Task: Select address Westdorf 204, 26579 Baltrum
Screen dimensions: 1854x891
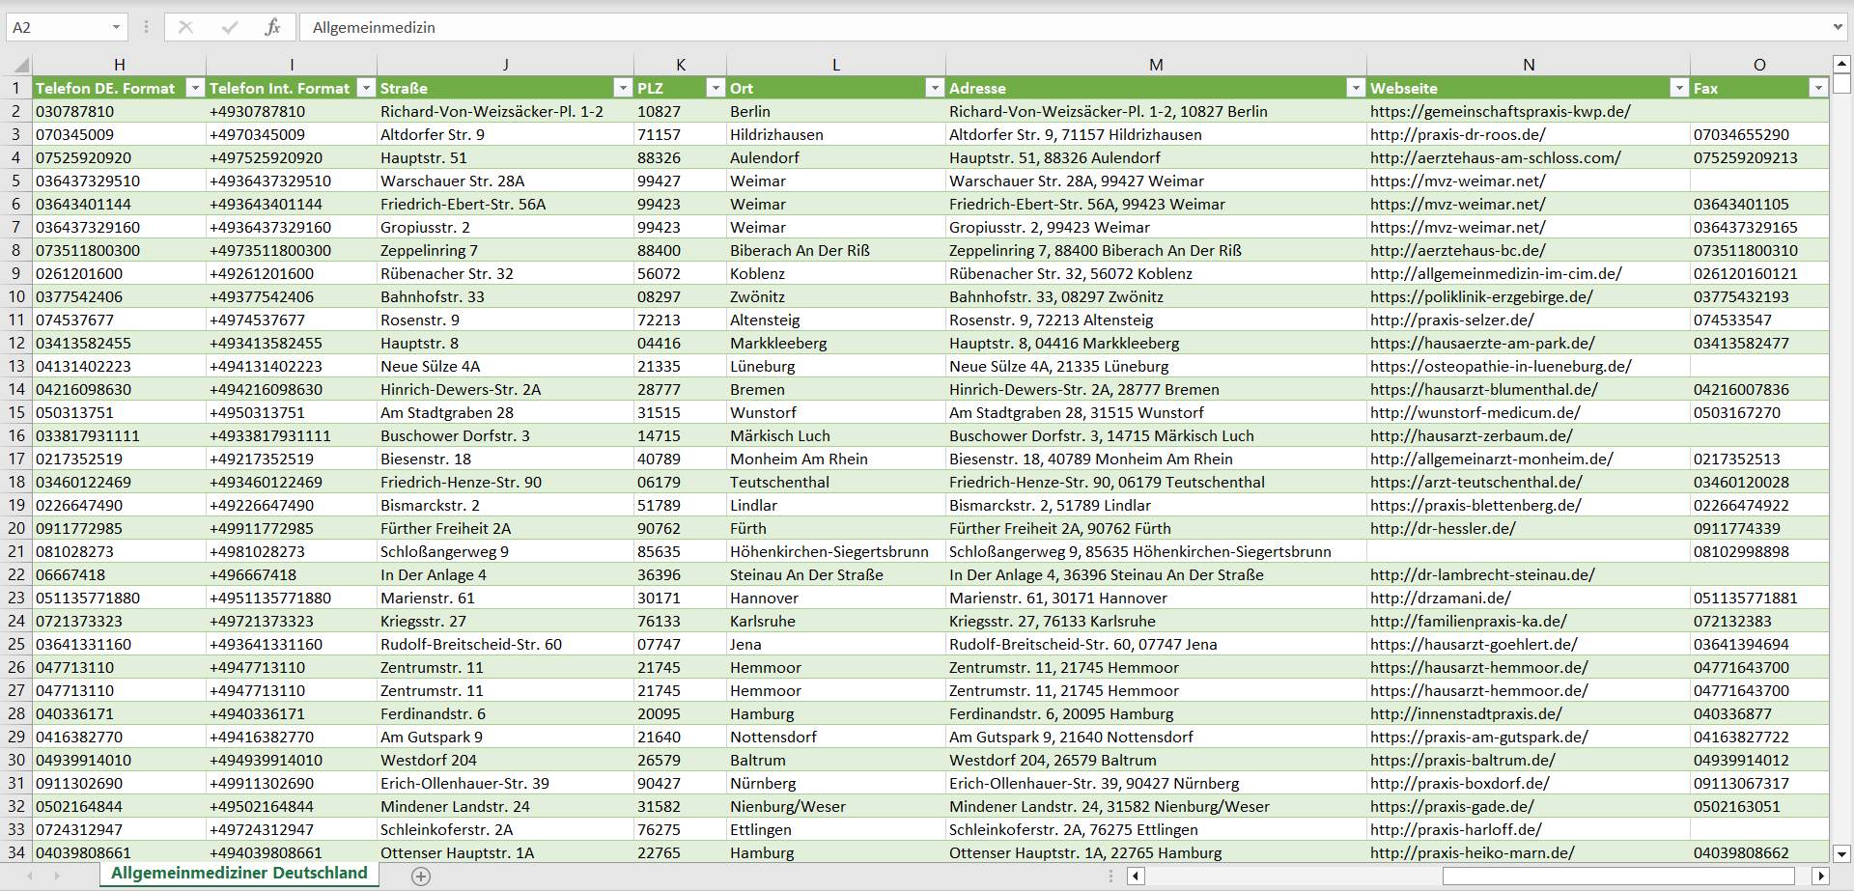Action: click(1156, 760)
